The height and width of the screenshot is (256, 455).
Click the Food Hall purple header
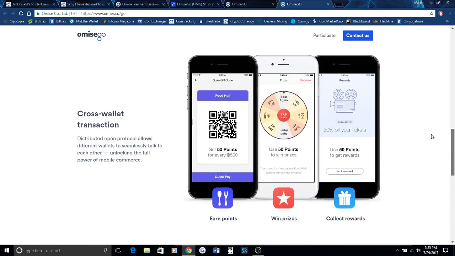[x=223, y=96]
